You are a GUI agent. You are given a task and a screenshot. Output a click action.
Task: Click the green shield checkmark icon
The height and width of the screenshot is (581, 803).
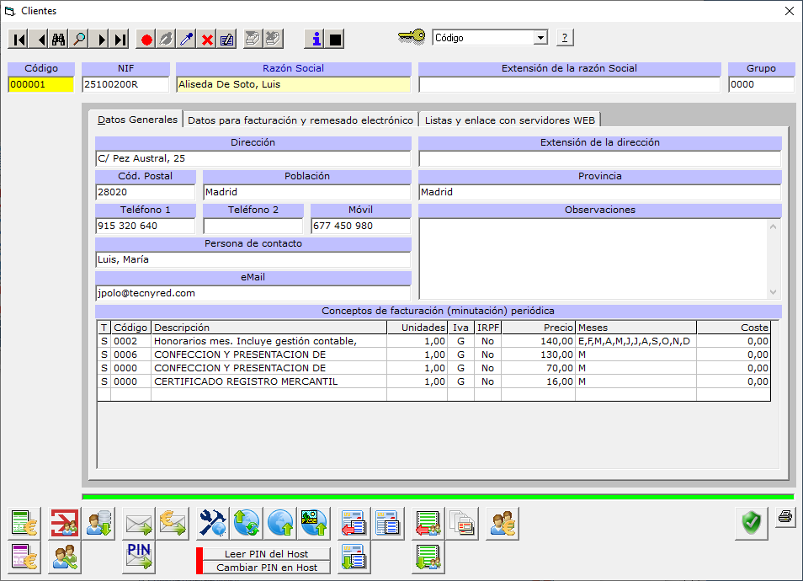pos(751,523)
